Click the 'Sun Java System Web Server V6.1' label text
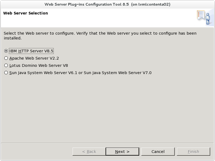The height and width of the screenshot is (161, 215). tap(43, 73)
